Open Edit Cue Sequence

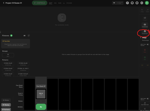[145, 109]
